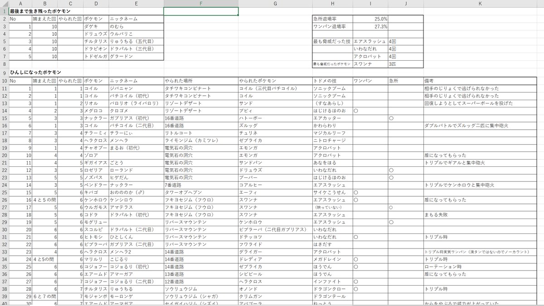Select column A header
Viewport: 544px width, 306px height.
pyautogui.click(x=20, y=4)
